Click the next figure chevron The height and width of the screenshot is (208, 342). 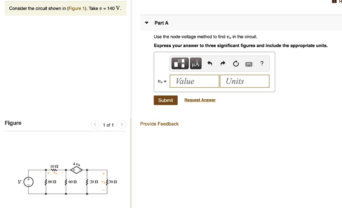122,124
